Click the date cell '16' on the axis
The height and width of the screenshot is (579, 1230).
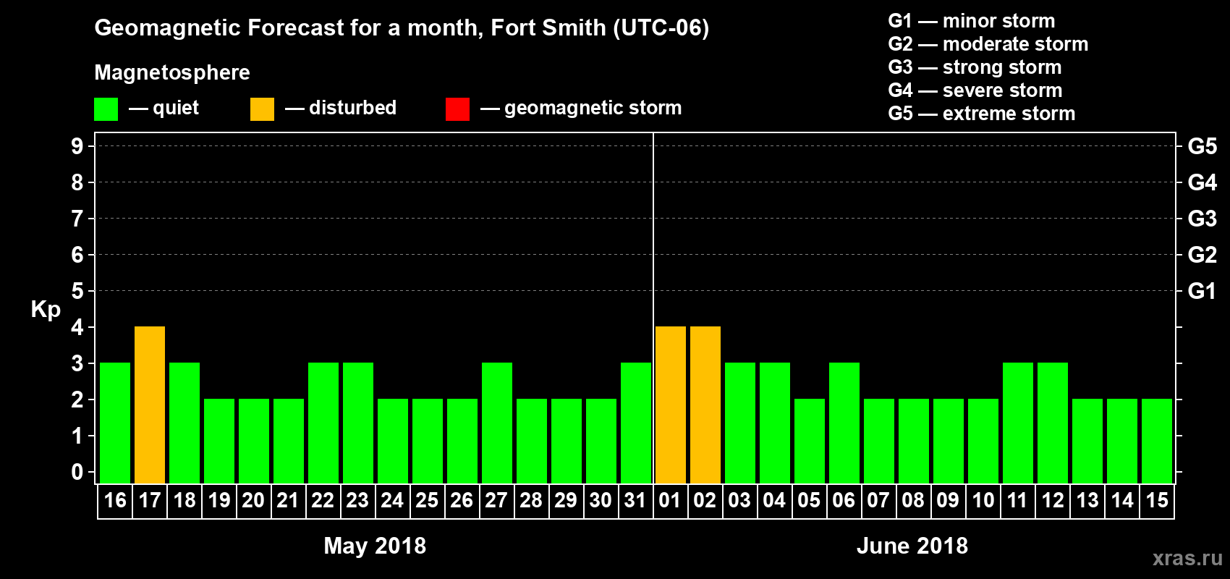point(115,500)
